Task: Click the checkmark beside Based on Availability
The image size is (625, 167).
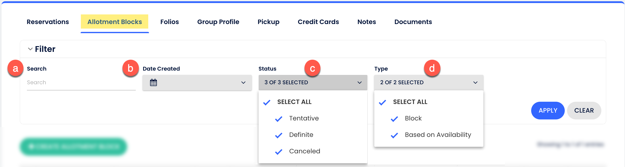Action: pos(395,134)
